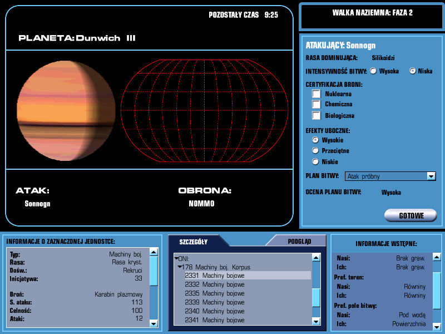Click the Rekruci experience value

tap(132, 270)
